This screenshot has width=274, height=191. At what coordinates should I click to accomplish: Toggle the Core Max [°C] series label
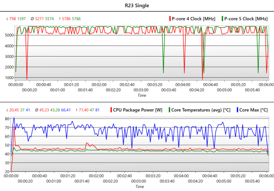coord(254,110)
